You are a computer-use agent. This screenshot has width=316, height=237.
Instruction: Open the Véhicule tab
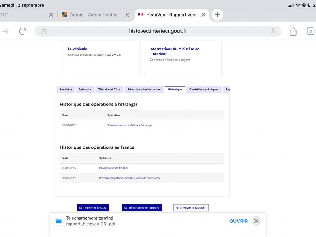point(85,90)
